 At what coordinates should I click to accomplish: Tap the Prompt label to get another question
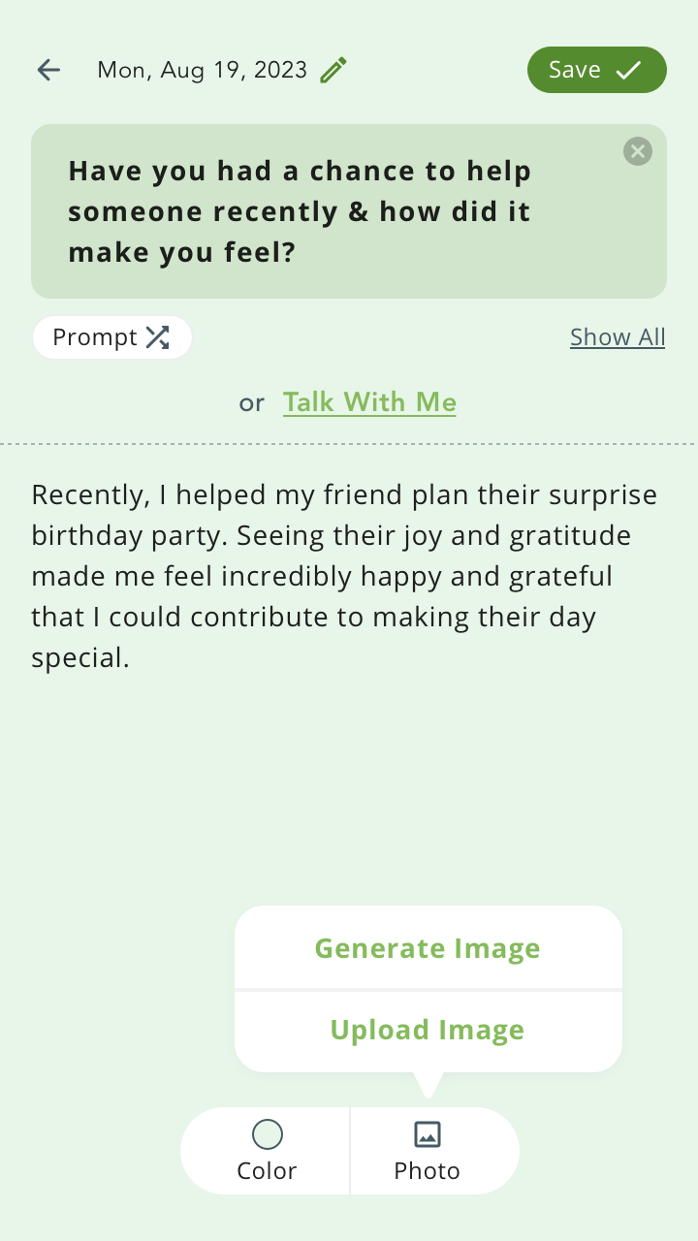click(95, 337)
